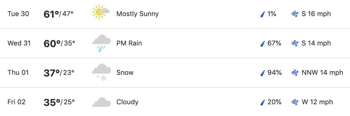Image resolution: width=350 pixels, height=116 pixels.
Task: Click the 61°/47° temperature for Tuesday
Action: point(58,14)
